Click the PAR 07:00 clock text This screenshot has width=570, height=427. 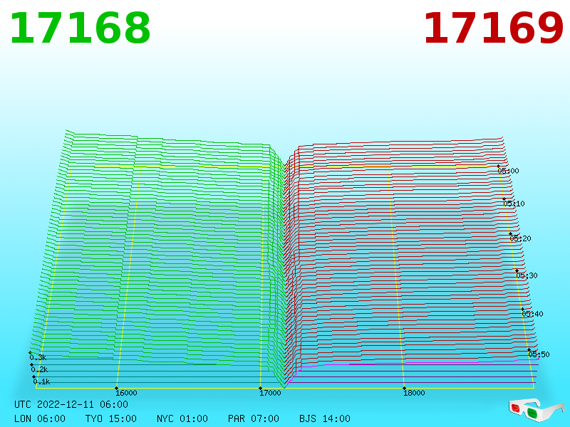pos(254,418)
